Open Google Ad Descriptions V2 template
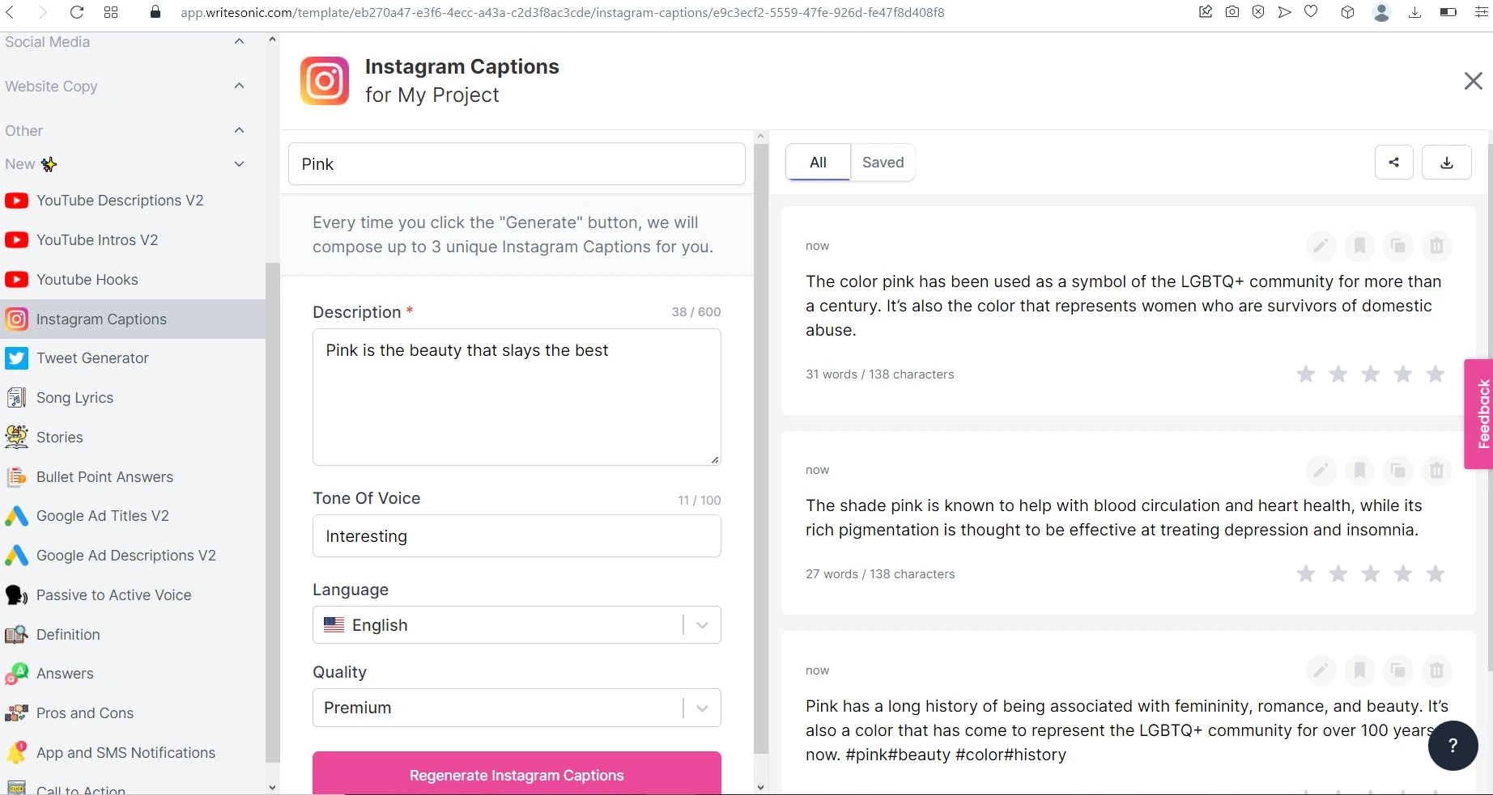 click(x=133, y=556)
